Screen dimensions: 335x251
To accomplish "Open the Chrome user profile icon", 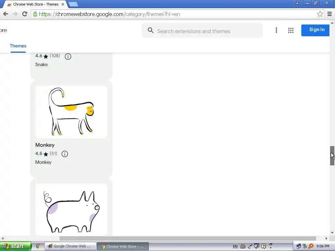I will (x=297, y=3).
